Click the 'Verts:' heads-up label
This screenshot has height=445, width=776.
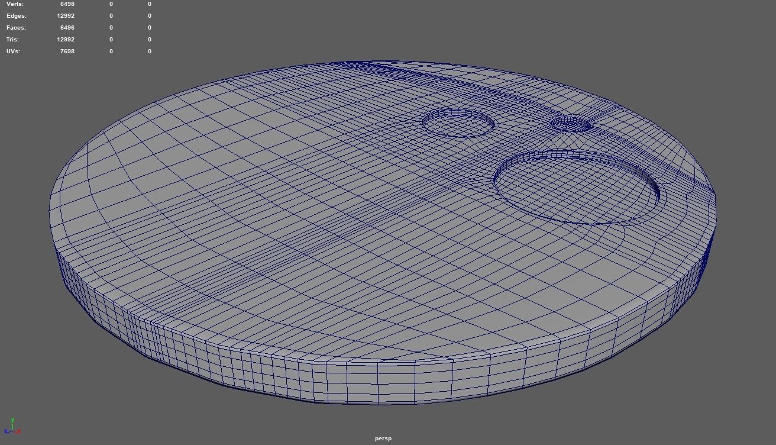pos(15,4)
